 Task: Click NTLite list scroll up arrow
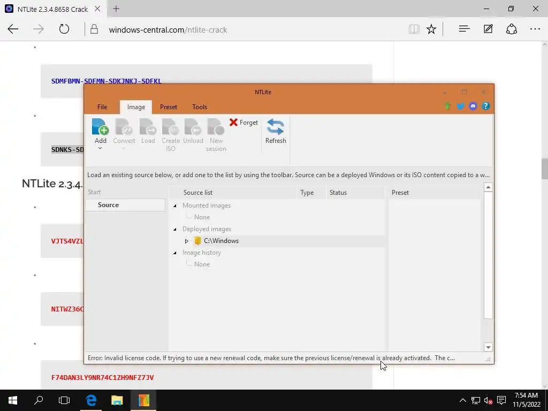[x=488, y=187]
